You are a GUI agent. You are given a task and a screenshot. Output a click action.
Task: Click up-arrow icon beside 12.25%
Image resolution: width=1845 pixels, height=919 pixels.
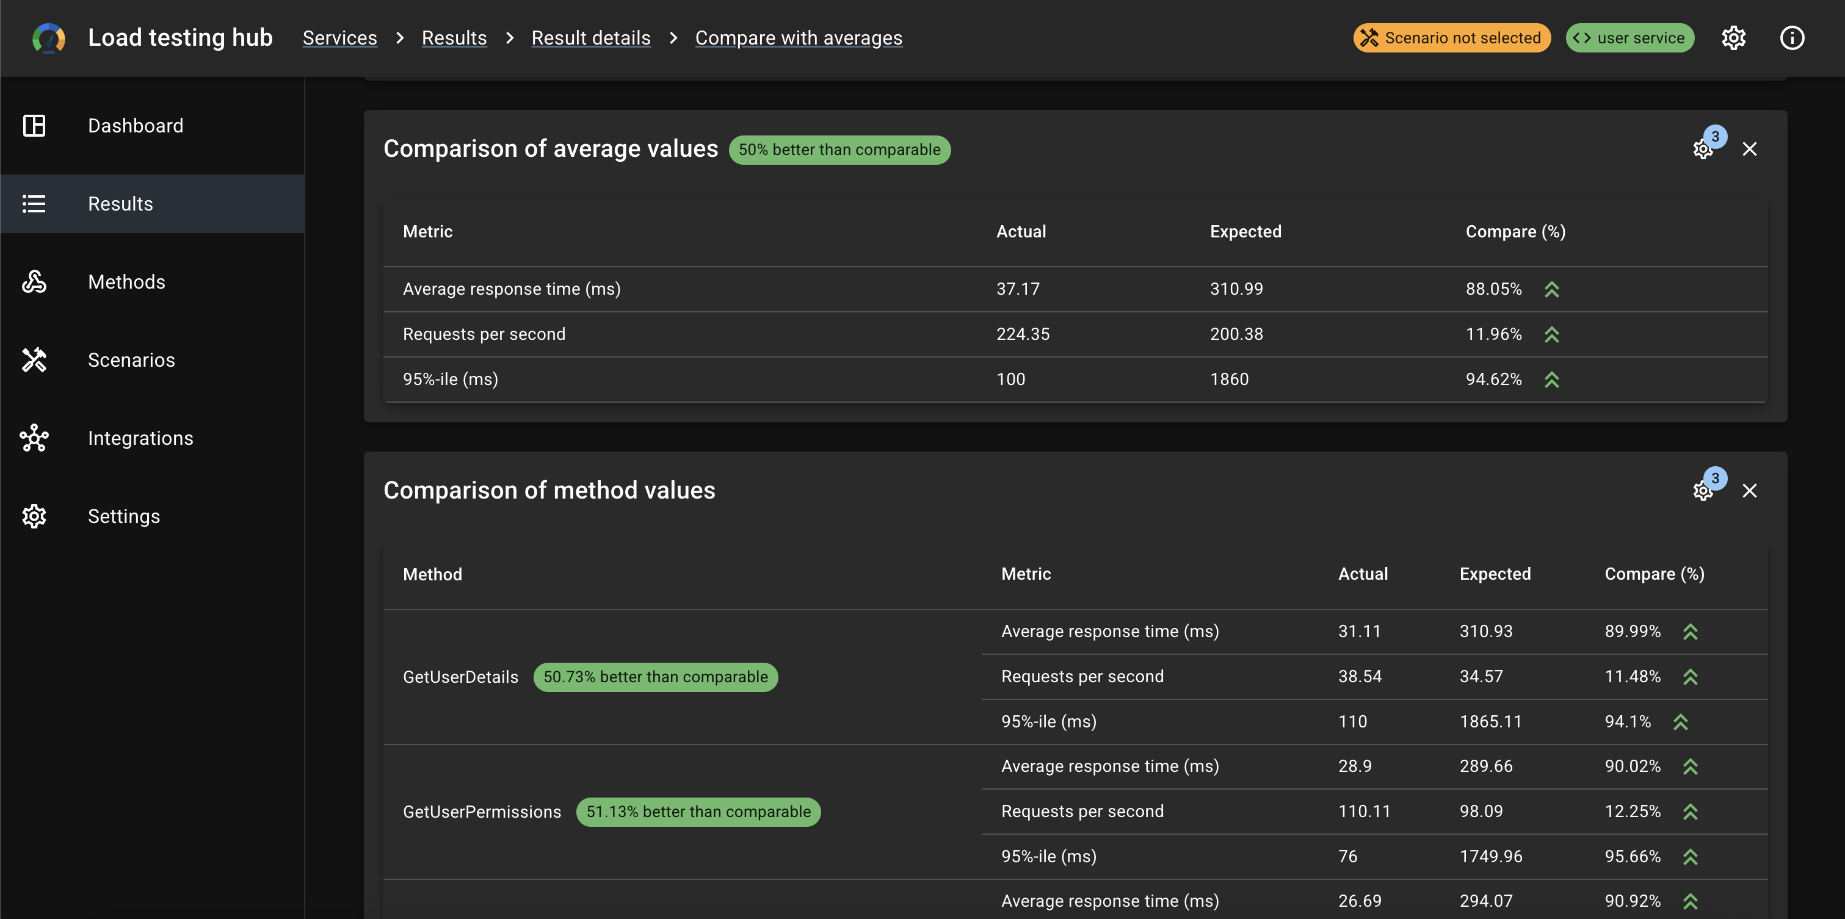point(1691,812)
